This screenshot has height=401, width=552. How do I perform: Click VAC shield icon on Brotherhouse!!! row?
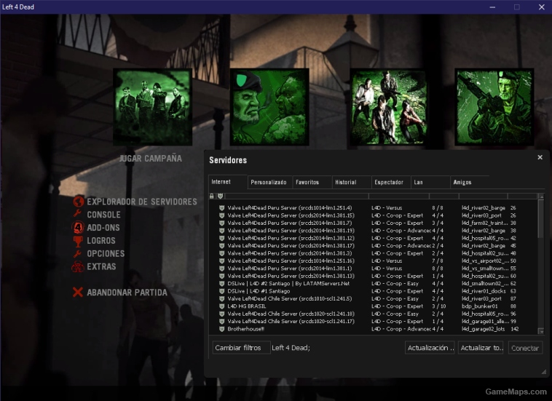coord(222,329)
